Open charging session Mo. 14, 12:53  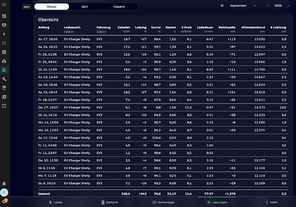(x=163, y=130)
